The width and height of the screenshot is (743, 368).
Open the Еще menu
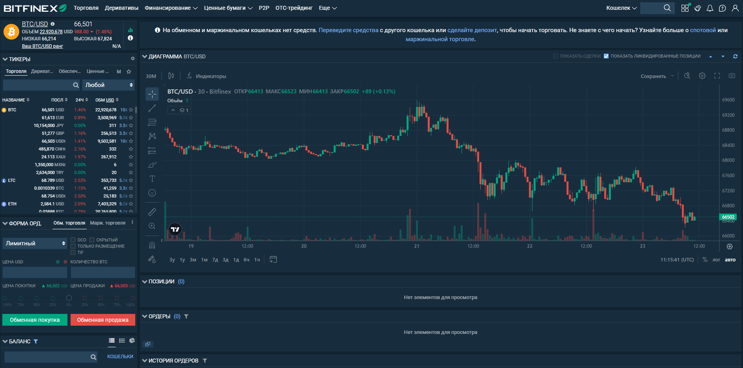[328, 8]
